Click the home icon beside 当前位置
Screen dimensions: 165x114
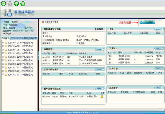(43, 22)
